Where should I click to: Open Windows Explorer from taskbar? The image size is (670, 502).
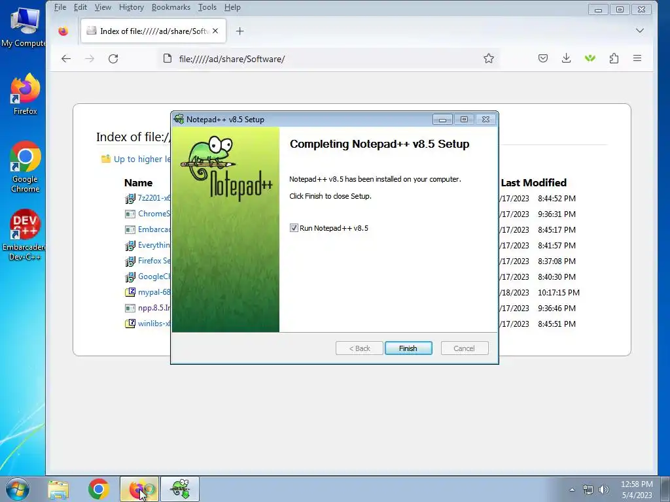58,489
